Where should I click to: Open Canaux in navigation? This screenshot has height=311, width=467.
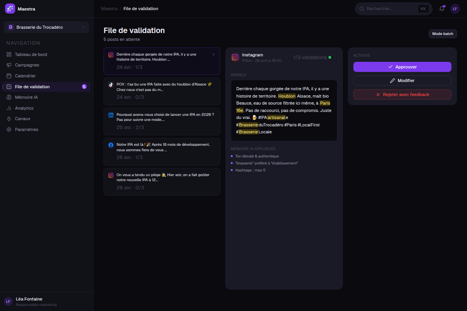pyautogui.click(x=47, y=119)
